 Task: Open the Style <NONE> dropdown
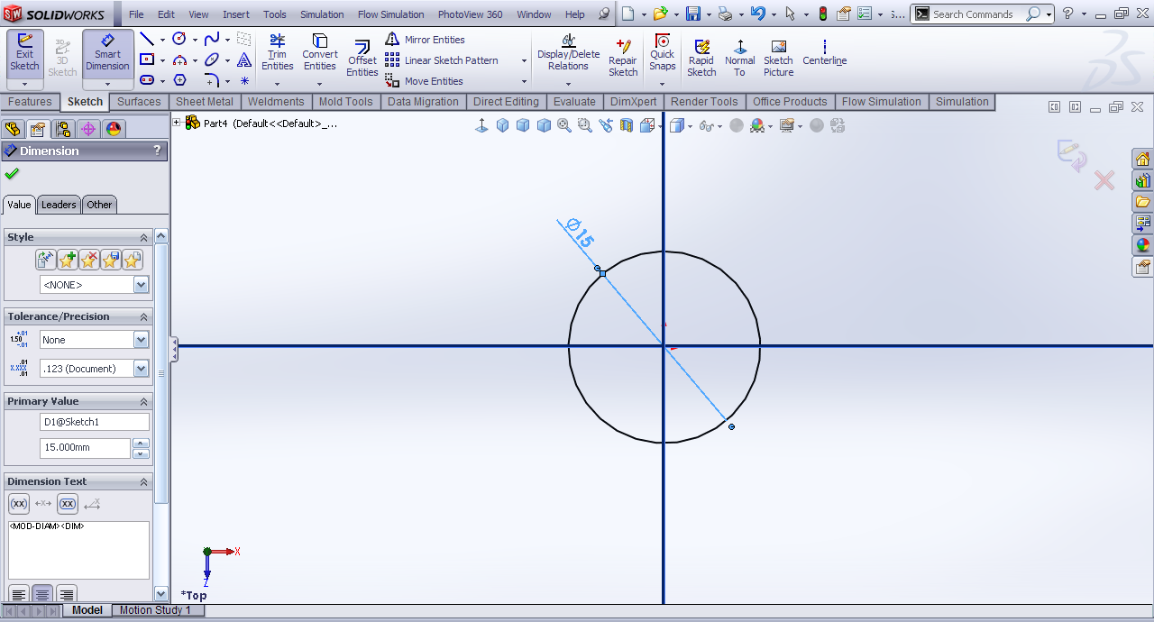141,285
